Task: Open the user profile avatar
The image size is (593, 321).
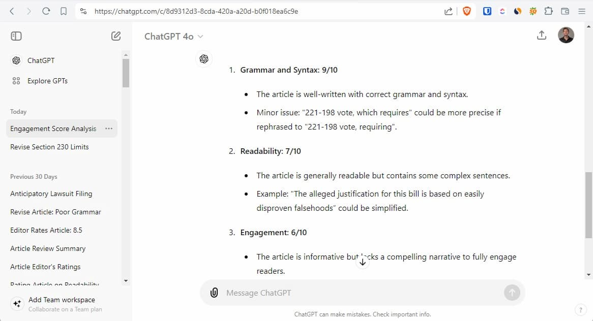Action: (566, 35)
